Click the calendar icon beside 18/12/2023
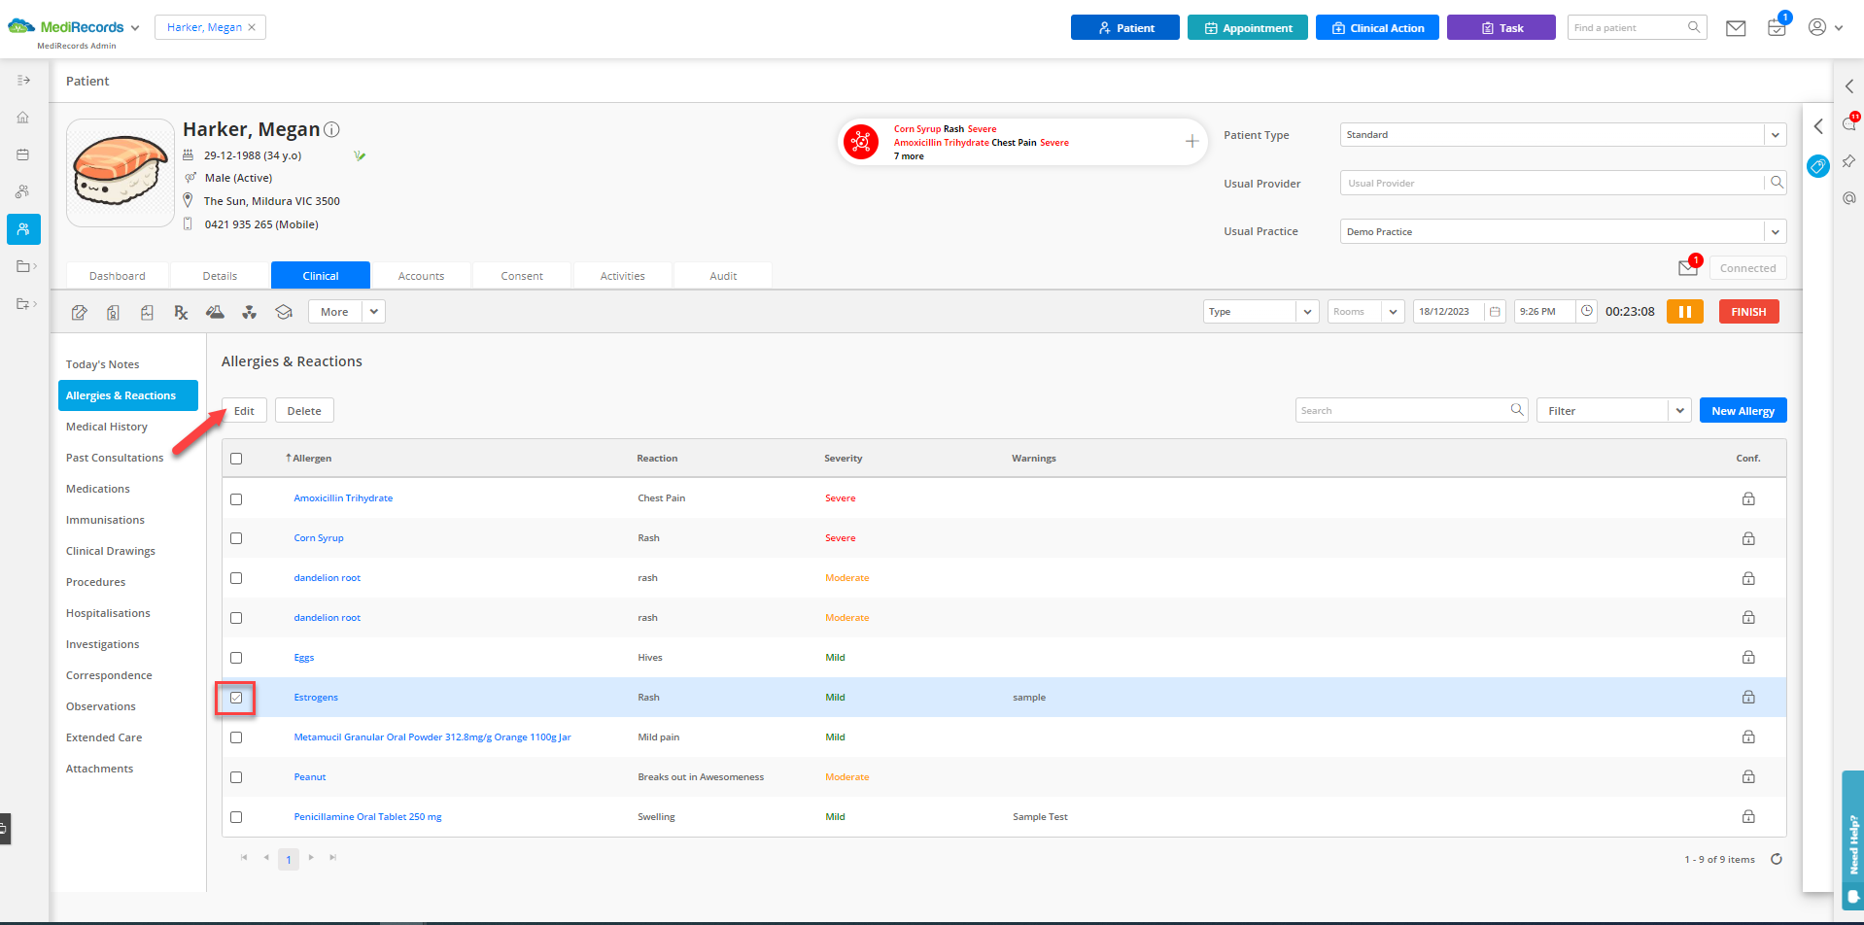The image size is (1864, 925). pos(1495,312)
